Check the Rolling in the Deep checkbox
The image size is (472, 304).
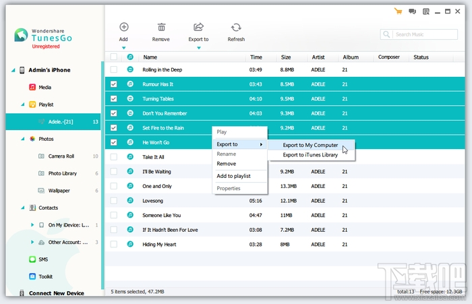click(x=113, y=69)
